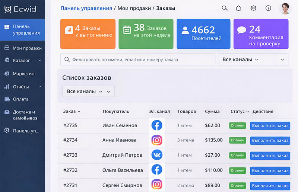Click VK channel icon for order #2733
The image size is (298, 192).
click(157, 155)
